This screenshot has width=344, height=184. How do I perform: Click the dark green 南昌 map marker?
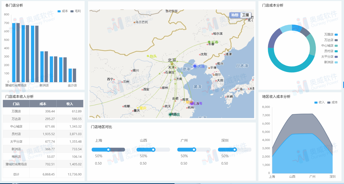(x=170, y=114)
